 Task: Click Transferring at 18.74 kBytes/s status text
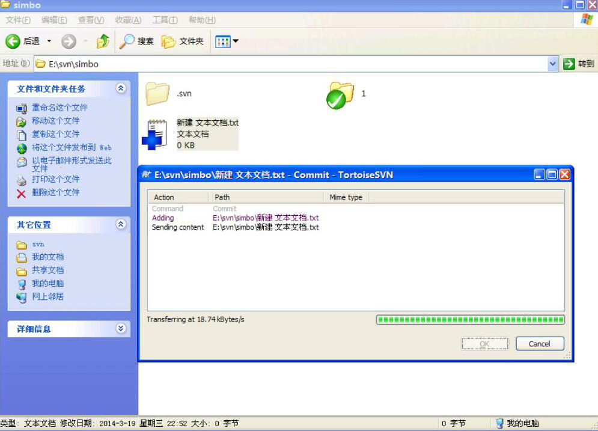195,320
